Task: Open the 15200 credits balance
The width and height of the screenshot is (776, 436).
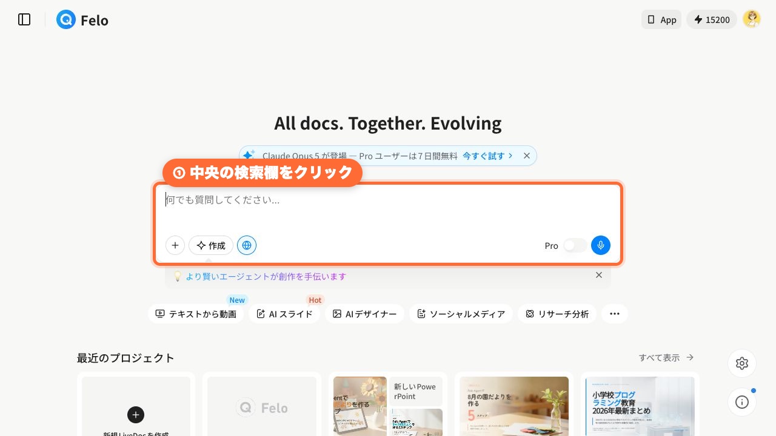Action: [712, 19]
